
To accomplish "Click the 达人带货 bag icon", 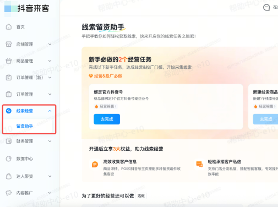I will 9,176.
